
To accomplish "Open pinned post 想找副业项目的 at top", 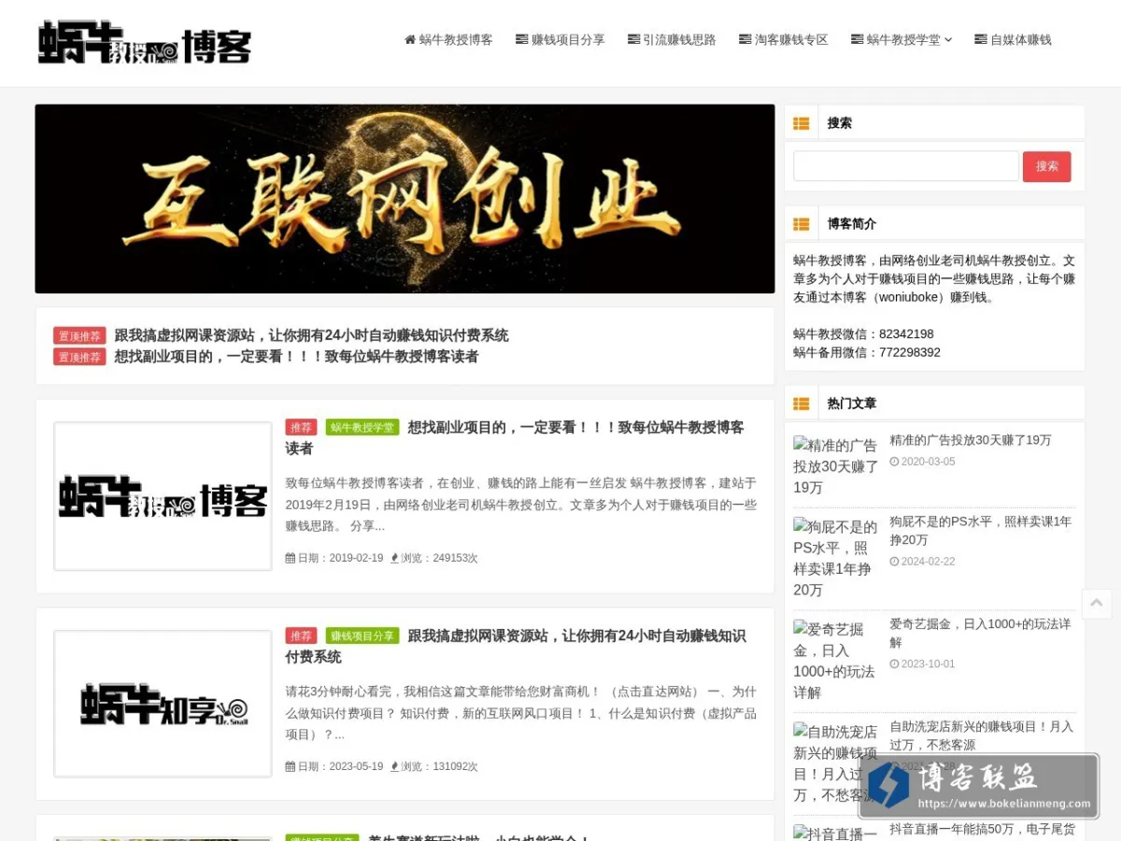I will (x=296, y=356).
